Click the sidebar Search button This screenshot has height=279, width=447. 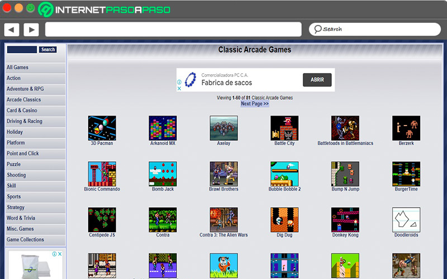pyautogui.click(x=48, y=50)
